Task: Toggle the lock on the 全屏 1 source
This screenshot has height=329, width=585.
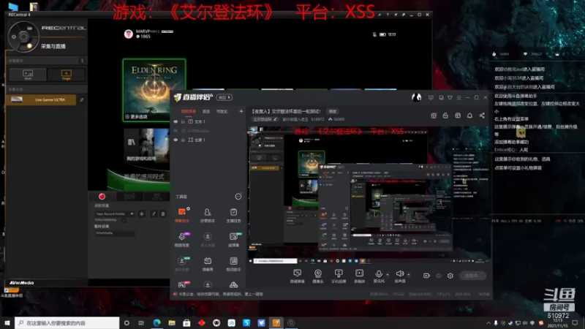Action: [183, 140]
